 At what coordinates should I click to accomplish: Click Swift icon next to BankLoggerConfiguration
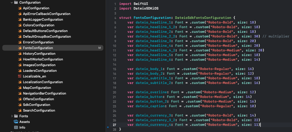20,20
